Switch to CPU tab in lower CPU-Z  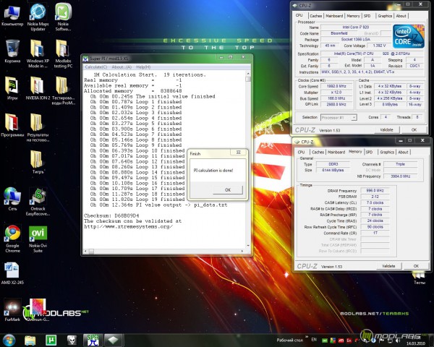tap(301, 153)
